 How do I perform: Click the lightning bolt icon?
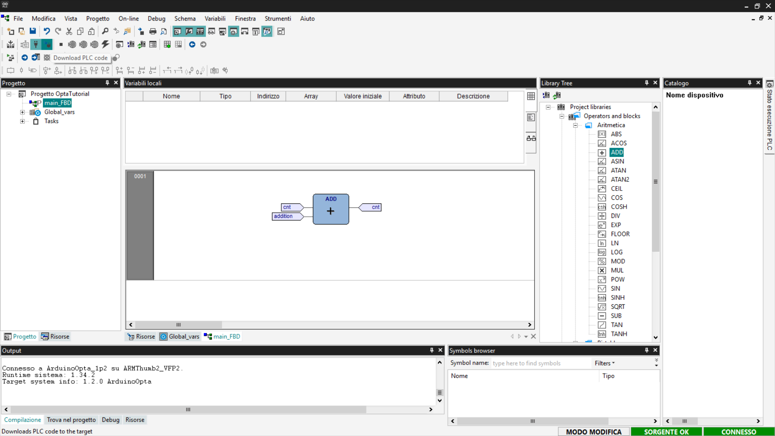(x=105, y=44)
